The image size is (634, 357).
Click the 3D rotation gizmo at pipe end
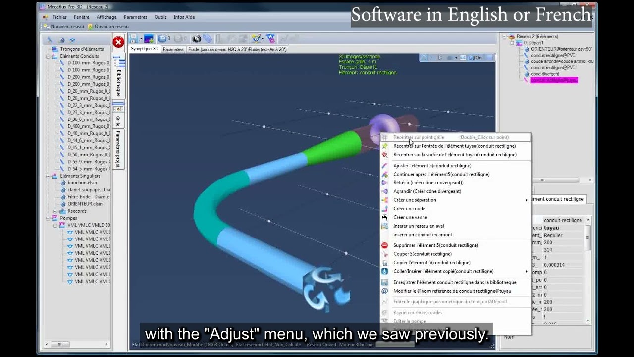click(327, 290)
